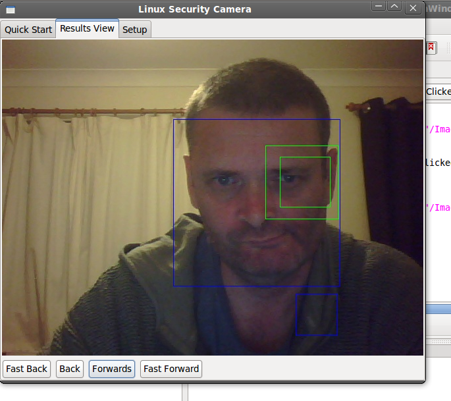Click the Back button

[x=70, y=369]
